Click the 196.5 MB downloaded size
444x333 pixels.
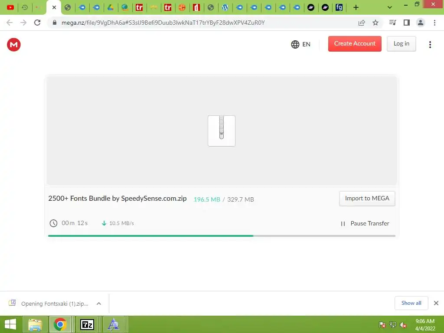point(207,199)
